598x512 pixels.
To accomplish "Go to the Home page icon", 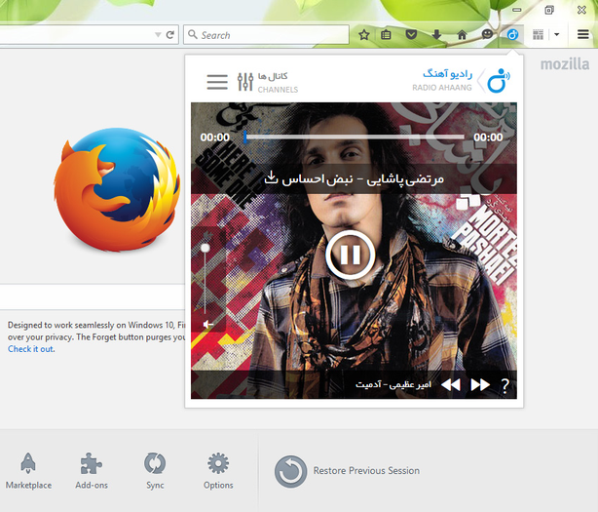I will pos(462,35).
